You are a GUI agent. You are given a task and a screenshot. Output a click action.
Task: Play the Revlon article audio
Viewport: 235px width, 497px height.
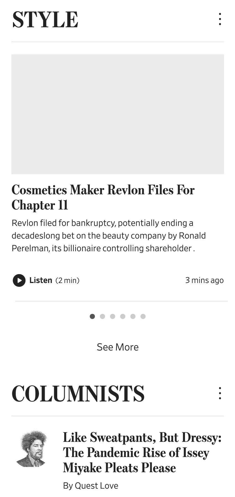tap(19, 281)
